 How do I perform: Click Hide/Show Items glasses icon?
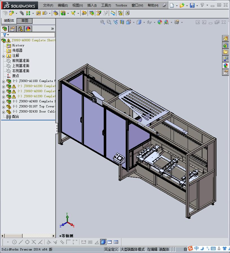(149, 22)
